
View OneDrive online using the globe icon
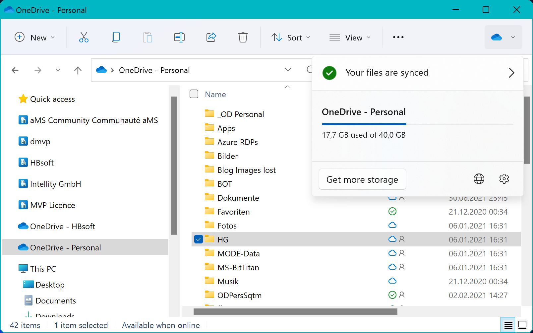click(x=478, y=179)
